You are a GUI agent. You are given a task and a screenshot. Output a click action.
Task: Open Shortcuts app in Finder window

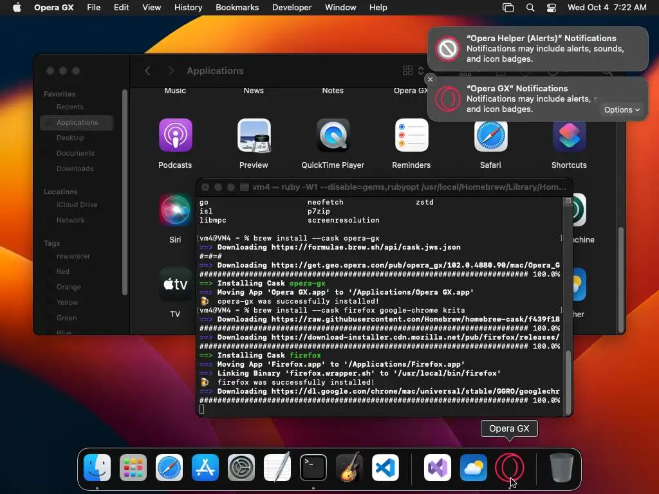569,136
